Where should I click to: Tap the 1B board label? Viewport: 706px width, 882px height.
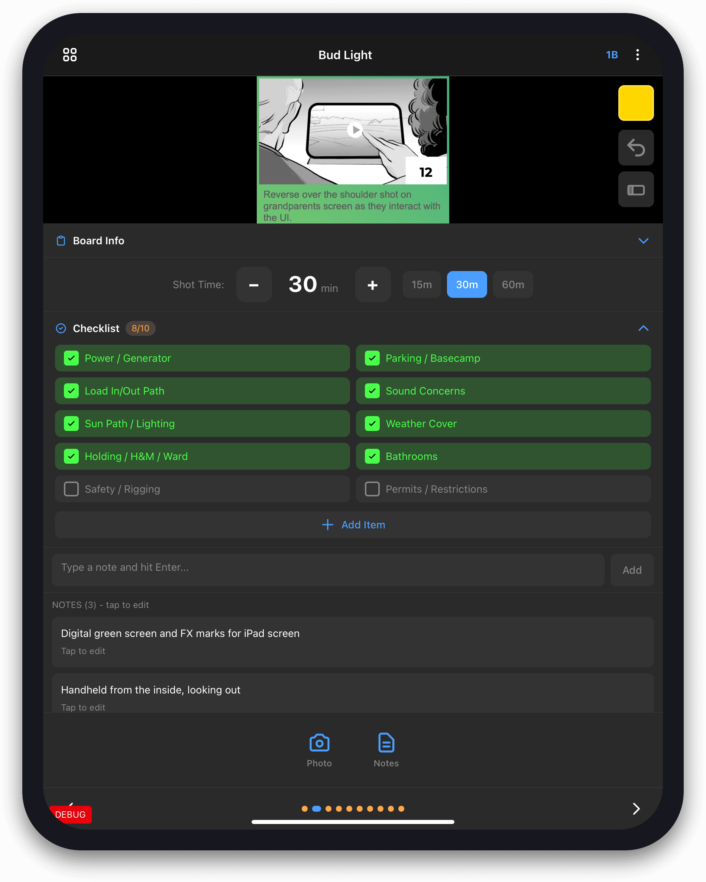[x=612, y=55]
